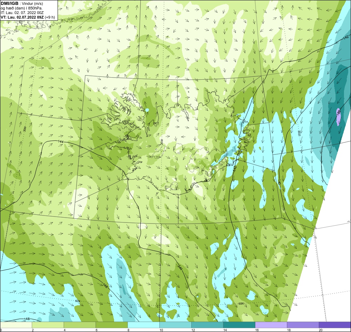Pick the 10–12 m/s turquoise legend swatch
The height and width of the screenshot is (332, 351).
(175, 325)
